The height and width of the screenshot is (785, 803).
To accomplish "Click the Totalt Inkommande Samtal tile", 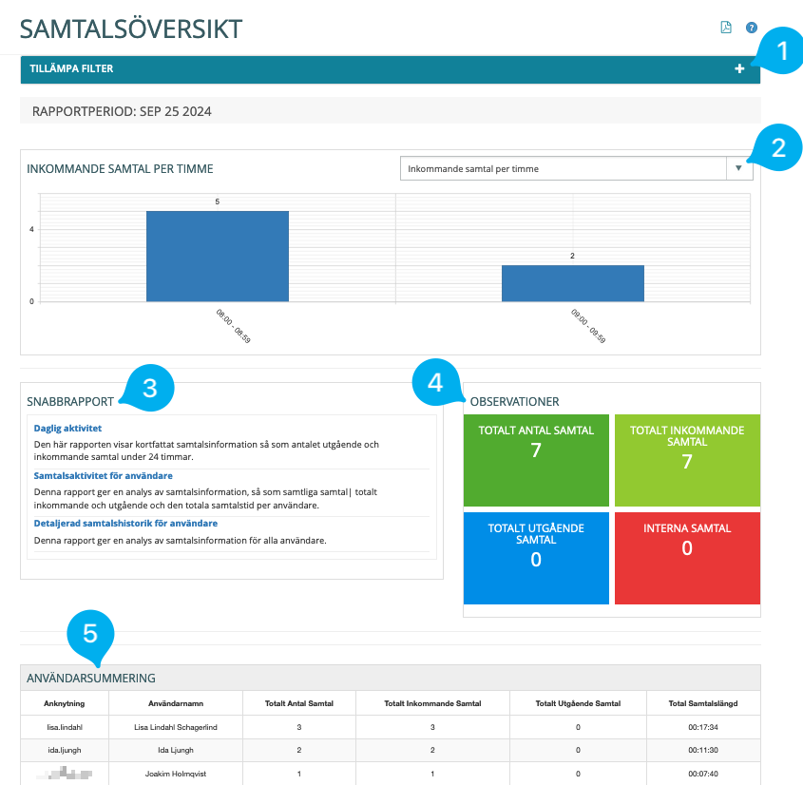I will tap(687, 460).
